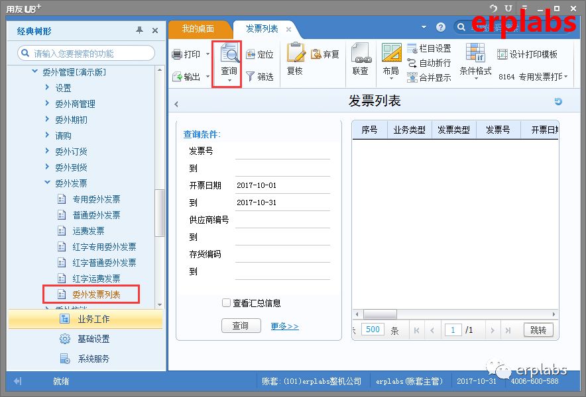The width and height of the screenshot is (586, 397).
Task: Expand the 请购 tree node
Action: click(x=47, y=135)
